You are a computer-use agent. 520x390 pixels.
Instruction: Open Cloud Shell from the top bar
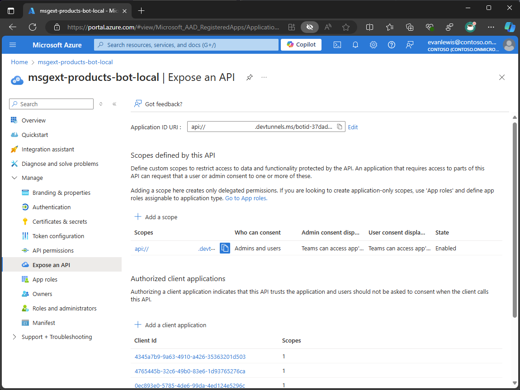337,45
